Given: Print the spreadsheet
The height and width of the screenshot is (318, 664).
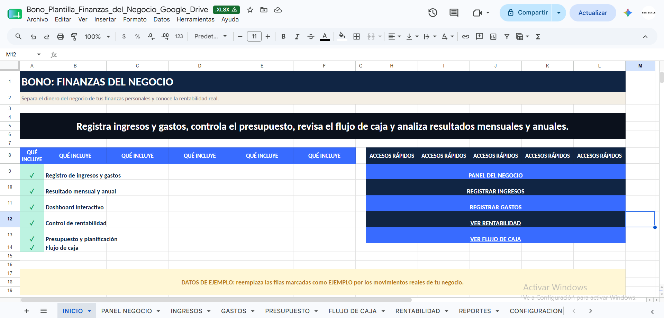Looking at the screenshot, I should tap(61, 36).
